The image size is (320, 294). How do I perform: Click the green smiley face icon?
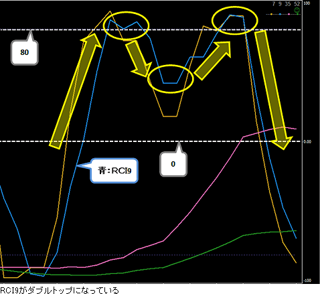click(297, 10)
